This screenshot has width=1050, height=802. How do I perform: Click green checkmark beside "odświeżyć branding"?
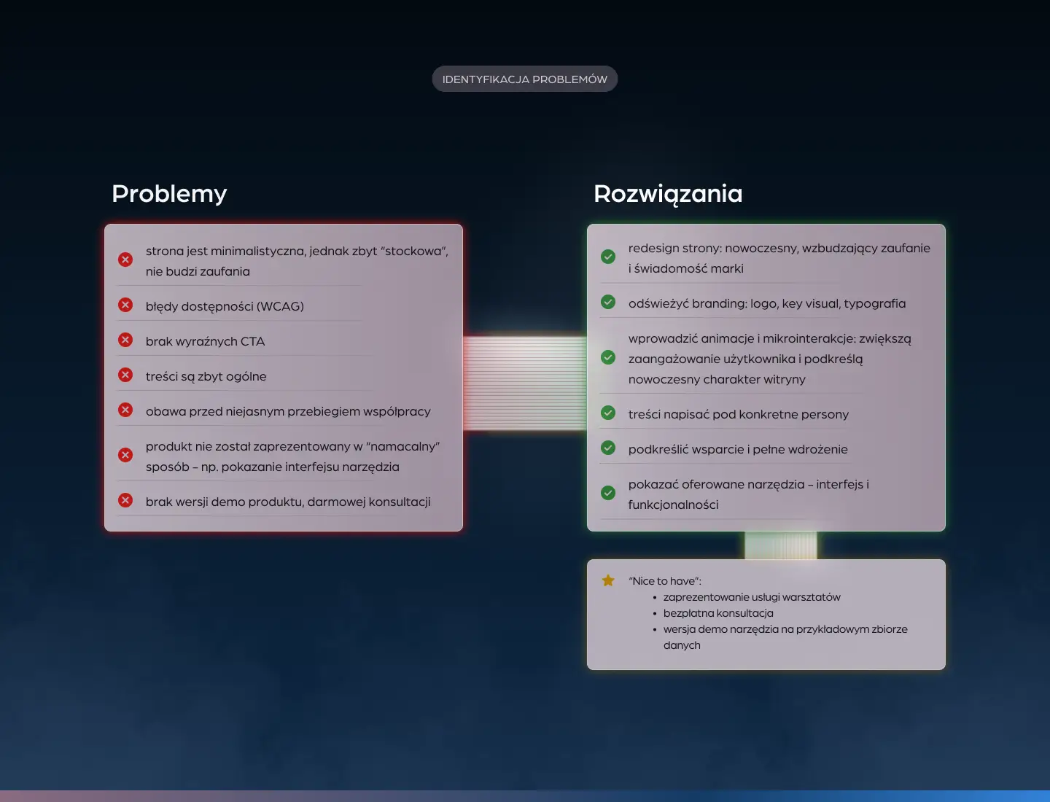point(608,302)
